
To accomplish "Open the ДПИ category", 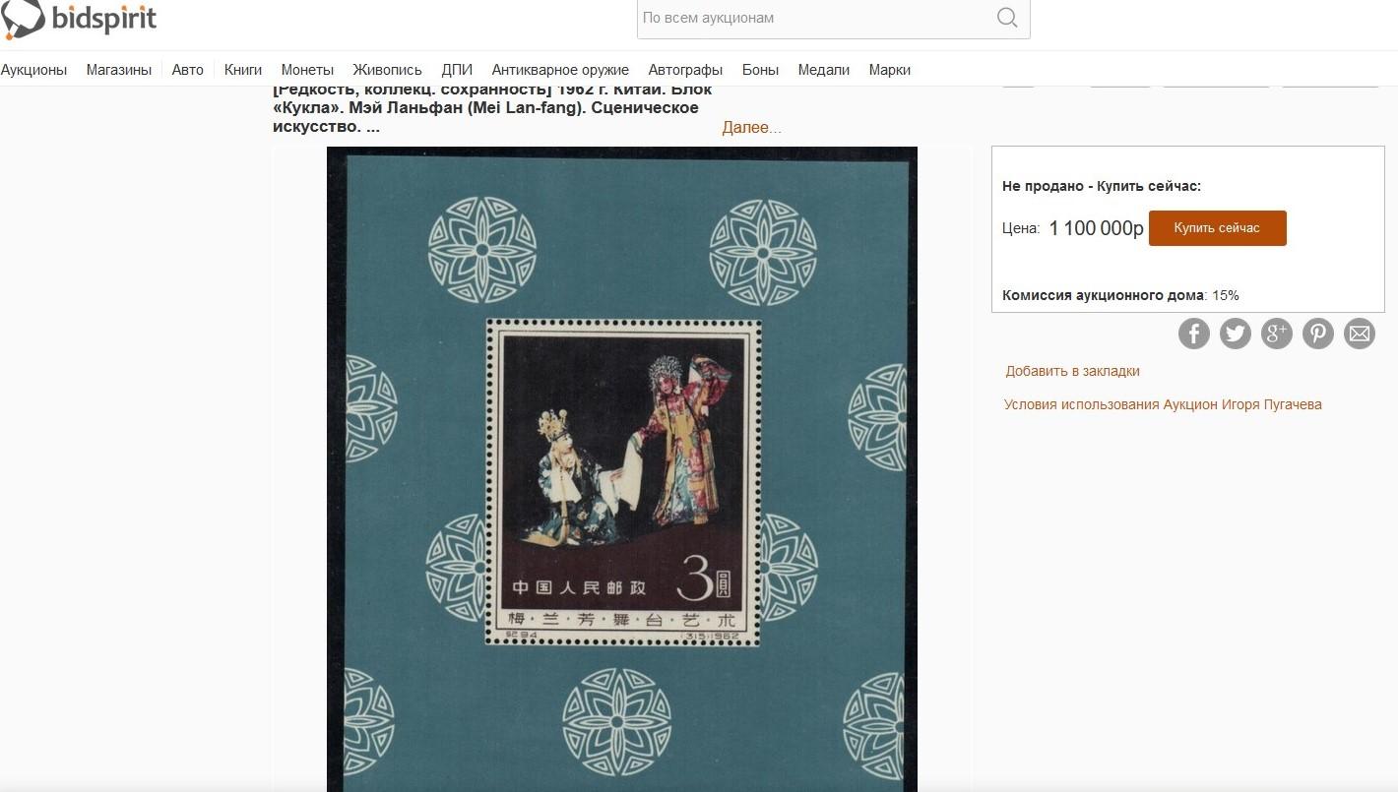I will pos(457,70).
